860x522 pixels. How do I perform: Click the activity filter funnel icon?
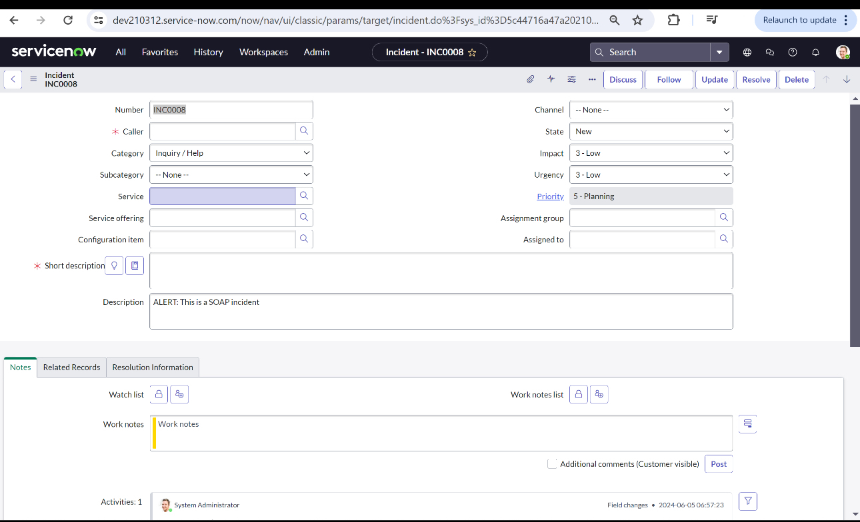click(747, 501)
